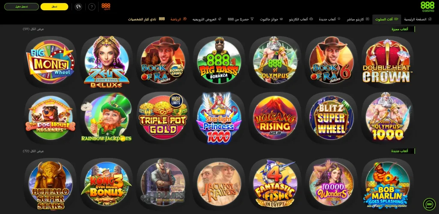Click the yellow register button

coord(54,7)
